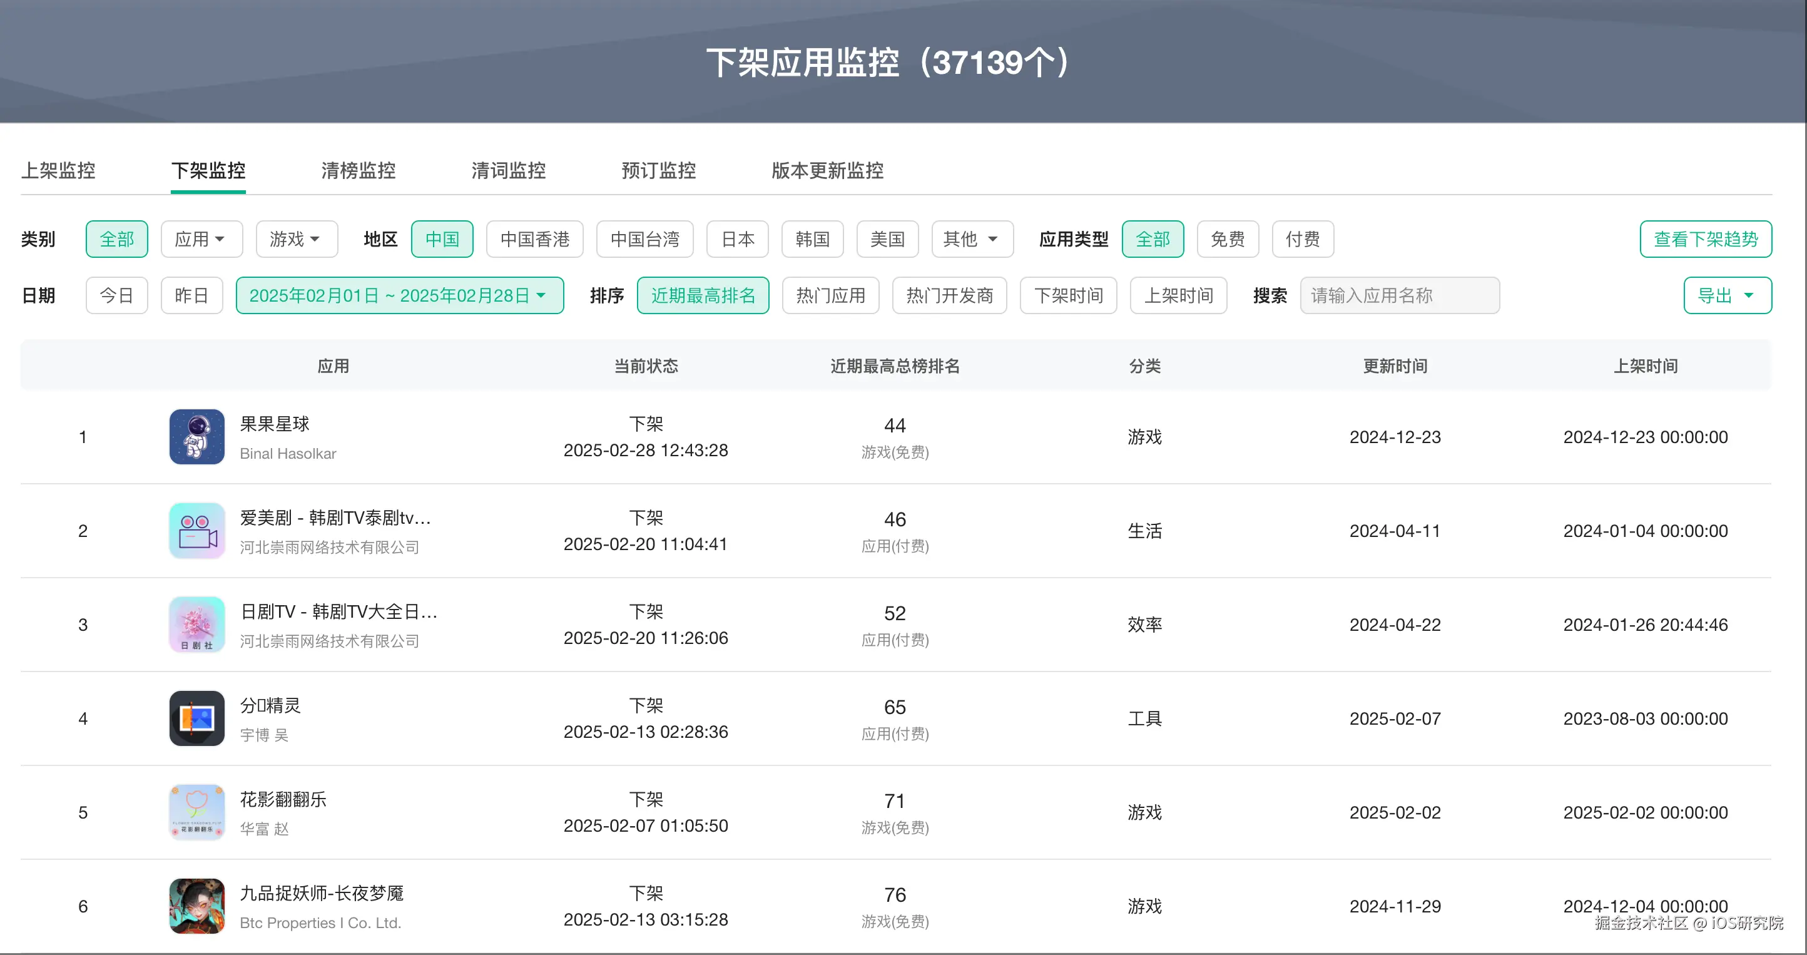Select the 今日 date filter

click(116, 295)
